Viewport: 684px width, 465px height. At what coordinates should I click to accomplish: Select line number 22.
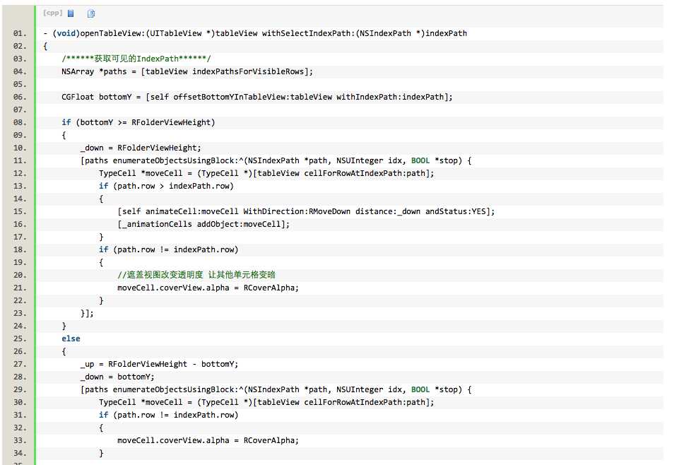point(19,300)
